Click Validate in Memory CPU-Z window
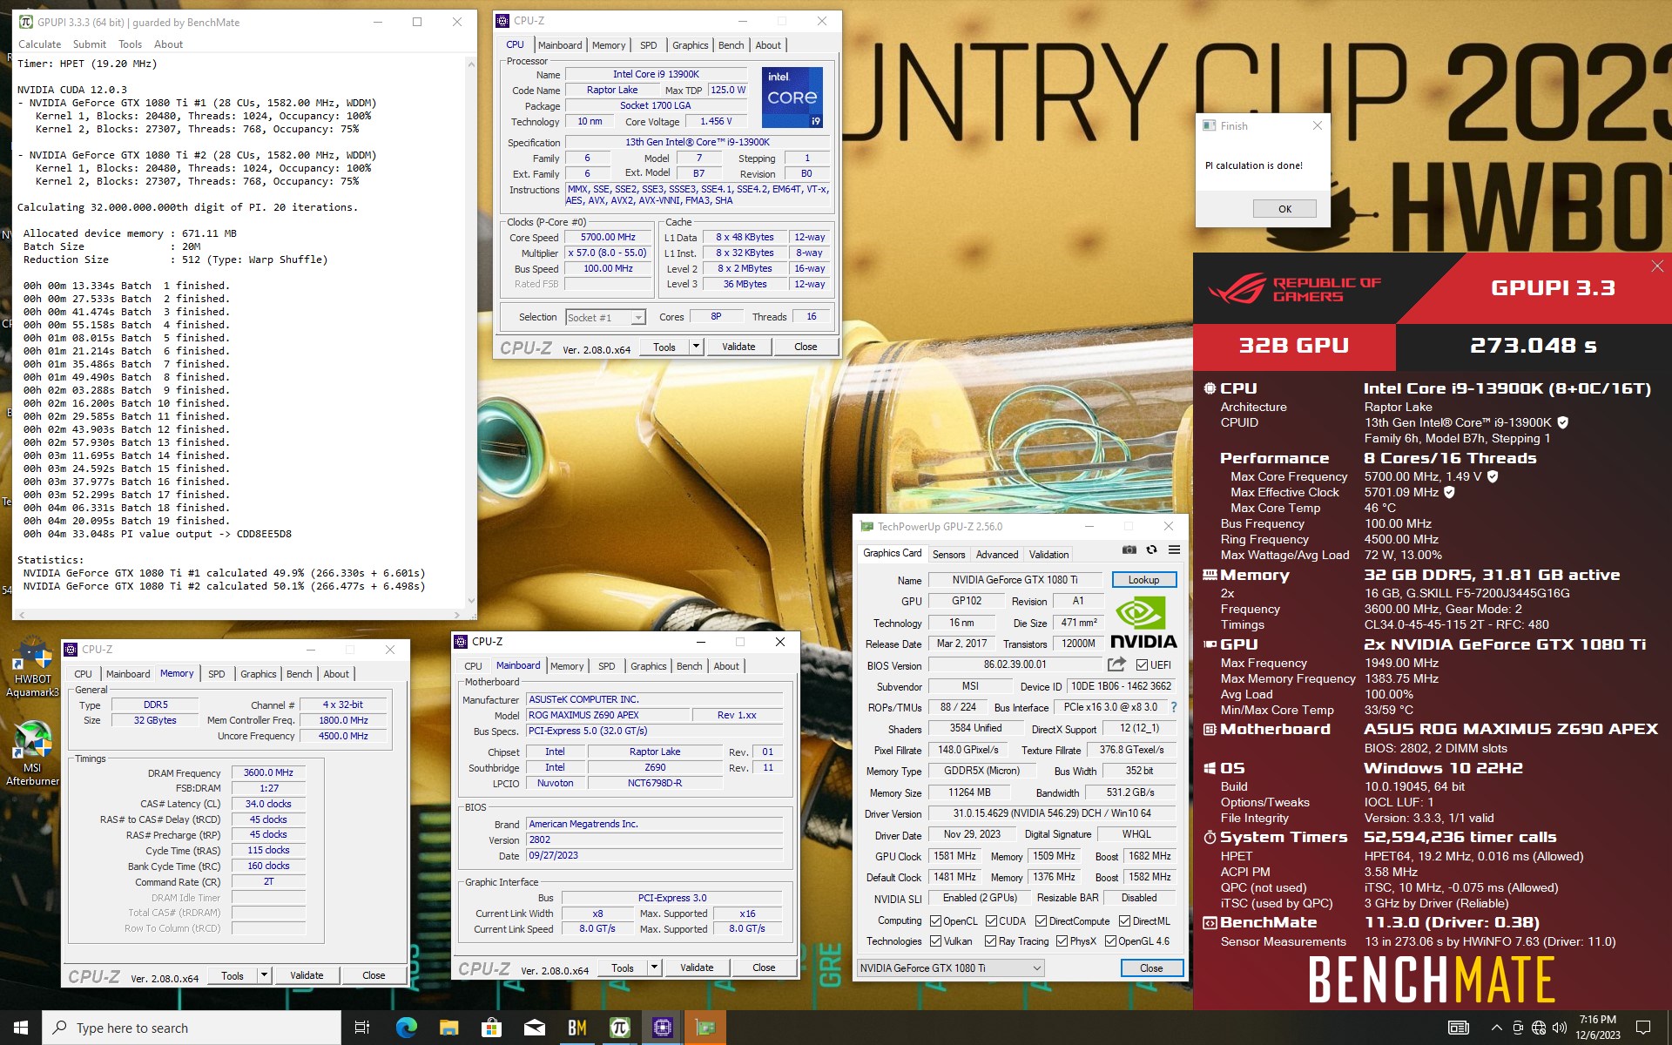 [x=307, y=975]
